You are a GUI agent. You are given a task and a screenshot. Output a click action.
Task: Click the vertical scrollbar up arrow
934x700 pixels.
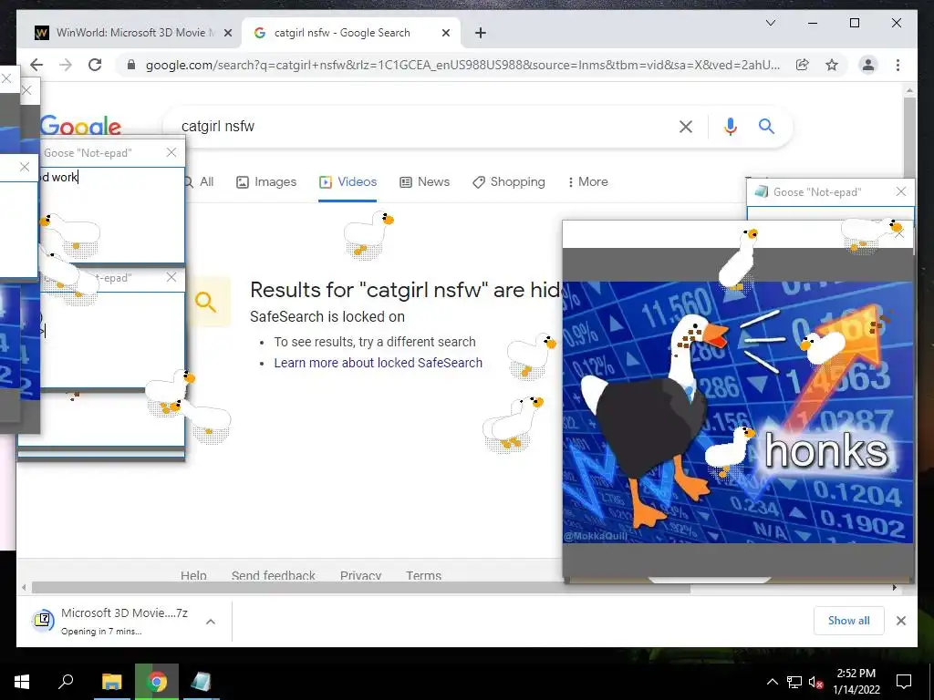click(x=909, y=91)
